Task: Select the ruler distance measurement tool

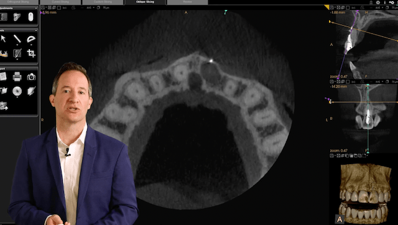Action: coord(17,39)
